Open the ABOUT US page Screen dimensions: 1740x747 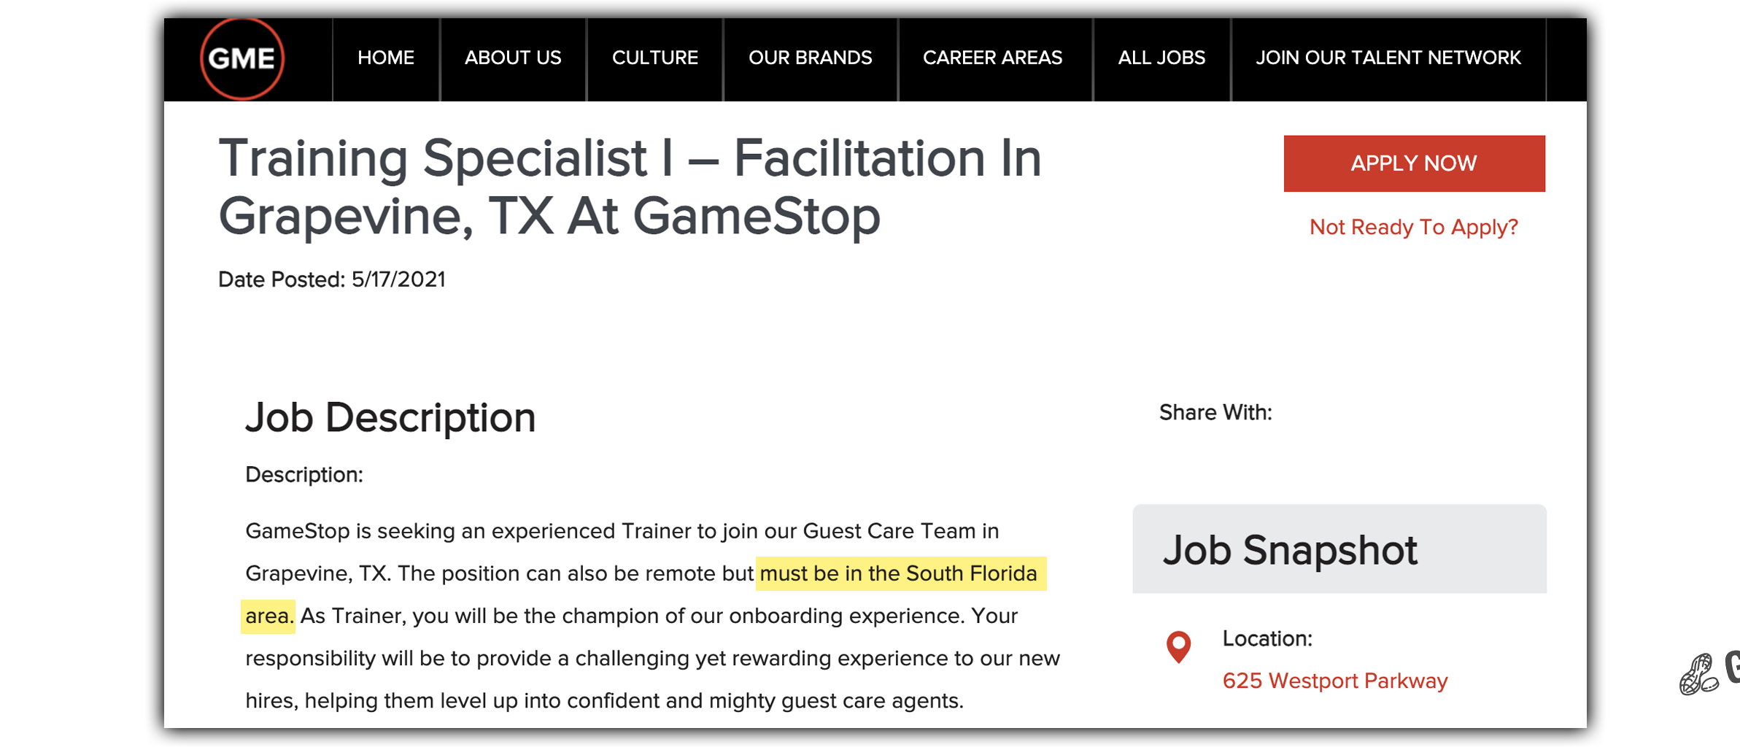pos(513,58)
